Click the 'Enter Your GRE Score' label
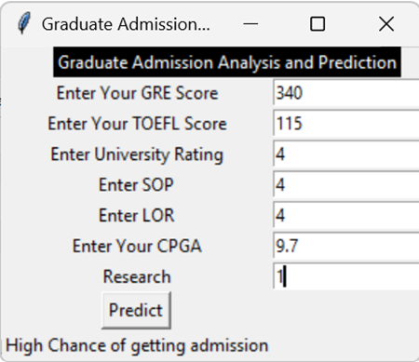This screenshot has height=362, width=419. point(137,93)
